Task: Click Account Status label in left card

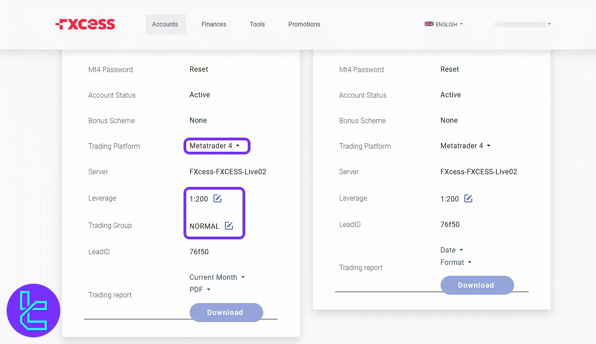Action: point(112,95)
